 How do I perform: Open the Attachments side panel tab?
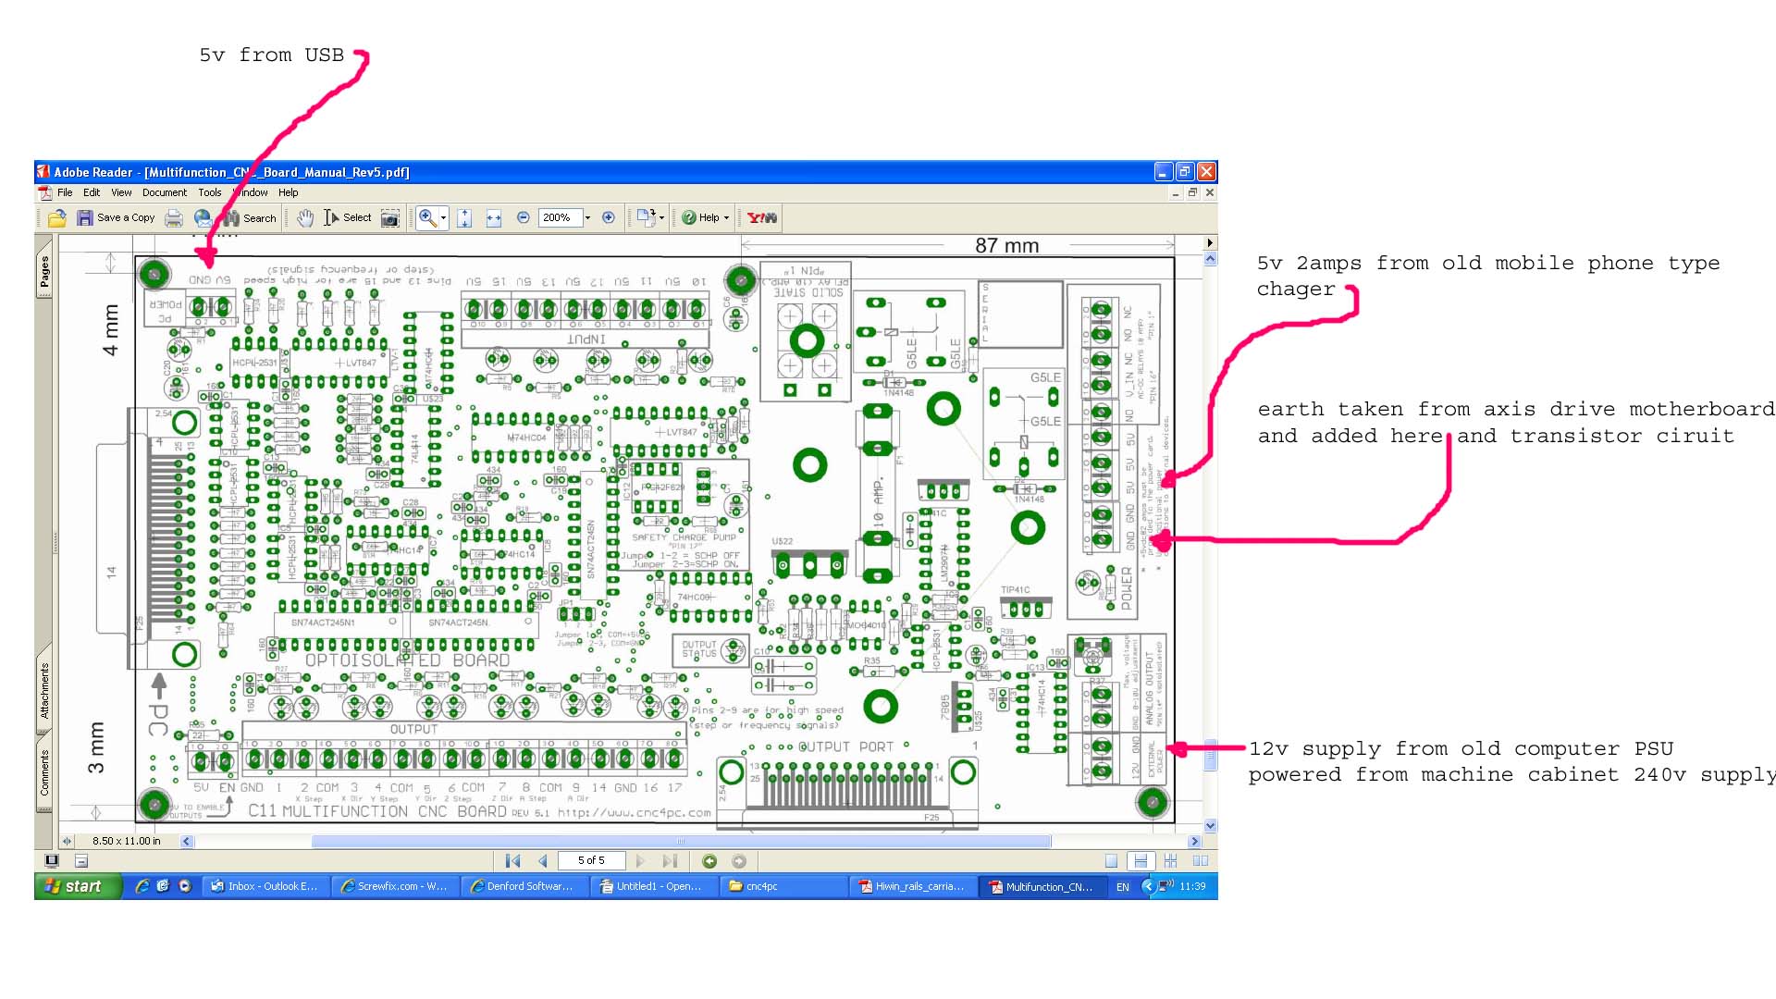click(x=44, y=690)
